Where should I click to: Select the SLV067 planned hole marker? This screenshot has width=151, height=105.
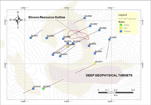(110, 39)
